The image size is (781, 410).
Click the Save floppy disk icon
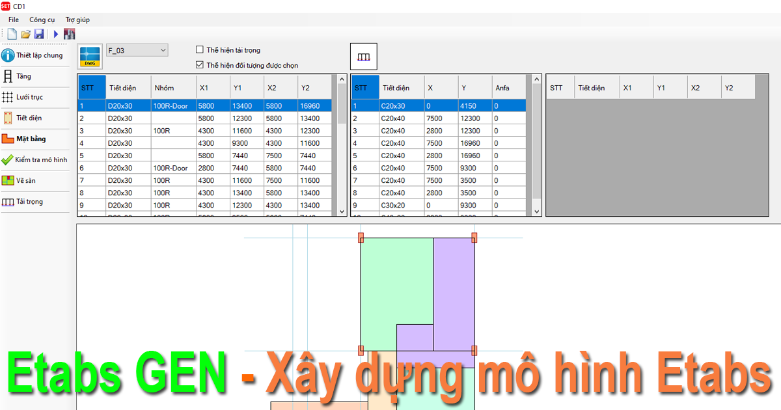click(x=38, y=33)
